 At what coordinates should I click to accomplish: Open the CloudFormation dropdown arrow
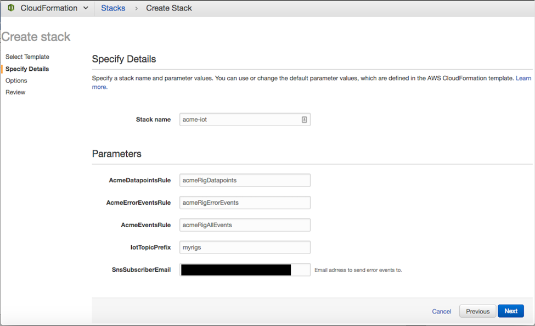pyautogui.click(x=86, y=8)
